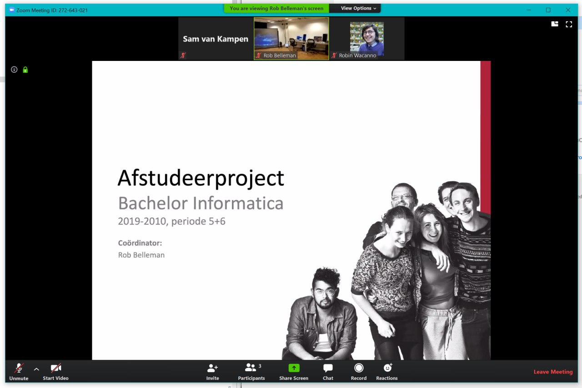Leave Meeting

click(x=553, y=372)
